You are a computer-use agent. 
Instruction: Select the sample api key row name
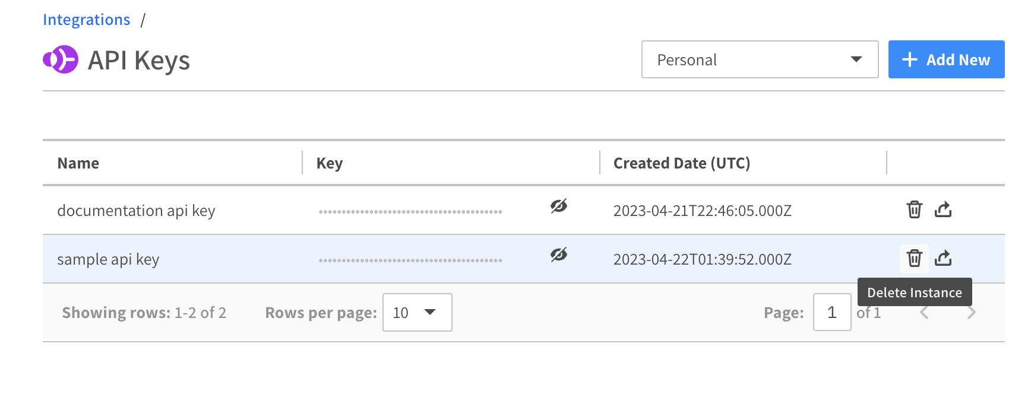point(108,259)
